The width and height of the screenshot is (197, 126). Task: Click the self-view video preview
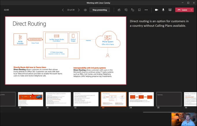[184, 119]
